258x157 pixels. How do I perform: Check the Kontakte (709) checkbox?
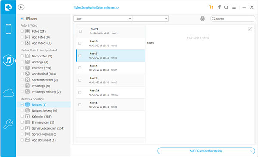[22, 68]
